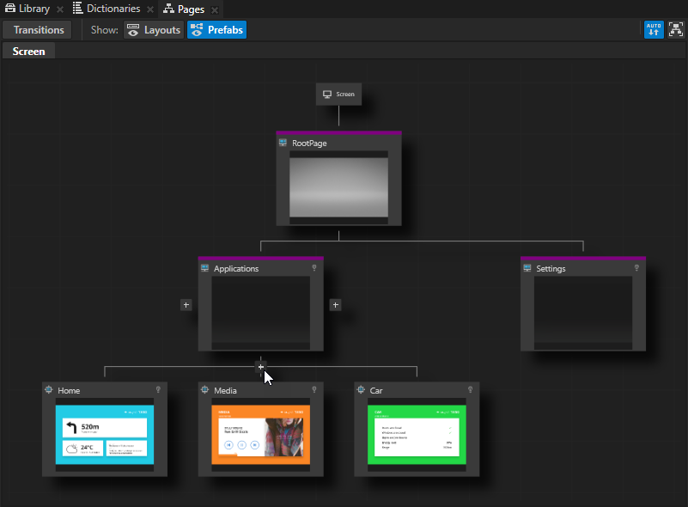Image resolution: width=688 pixels, height=507 pixels.
Task: Select the Screen tab below toolbar
Action: point(28,52)
